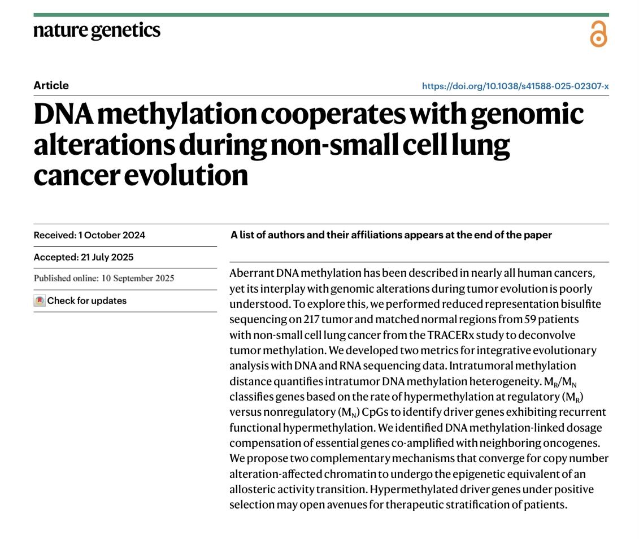Click the Check for updates bookmark icon
This screenshot has height=539, width=639.
coord(40,301)
